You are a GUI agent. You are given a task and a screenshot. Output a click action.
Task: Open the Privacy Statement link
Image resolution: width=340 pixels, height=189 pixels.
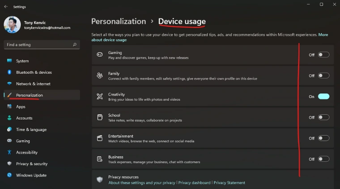click(x=229, y=183)
